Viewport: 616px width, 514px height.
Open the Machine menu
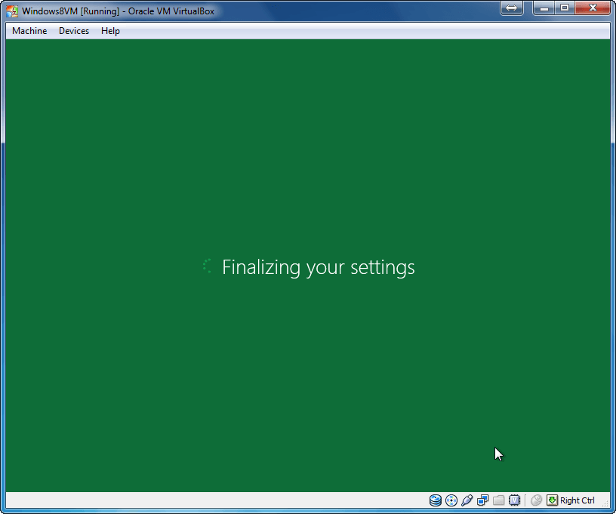[29, 31]
